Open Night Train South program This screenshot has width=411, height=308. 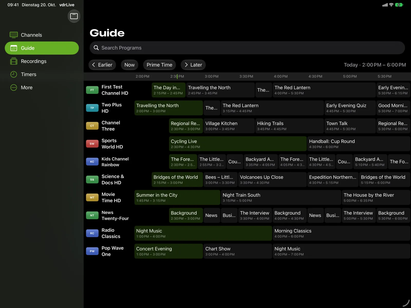pyautogui.click(x=281, y=197)
